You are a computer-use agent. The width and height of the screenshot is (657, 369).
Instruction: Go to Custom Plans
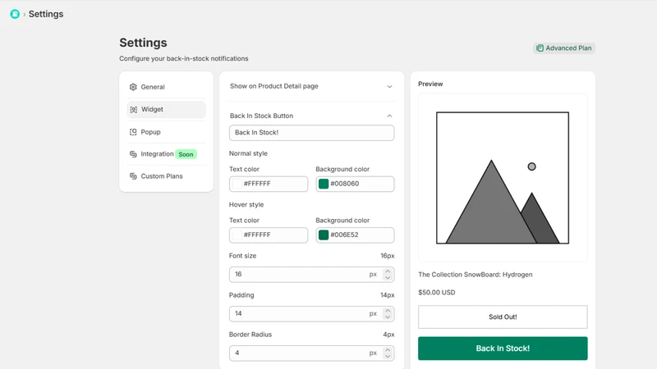(167, 176)
